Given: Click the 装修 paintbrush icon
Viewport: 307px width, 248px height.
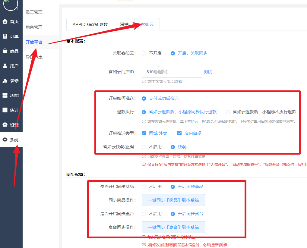Looking at the screenshot, I should [x=5, y=80].
